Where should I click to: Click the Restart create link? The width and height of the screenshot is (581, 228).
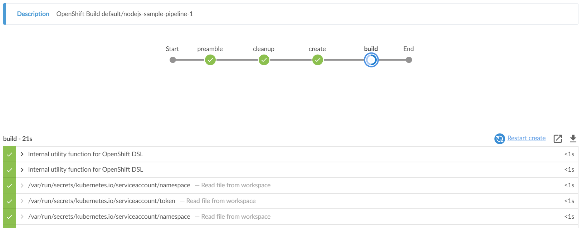click(x=526, y=138)
